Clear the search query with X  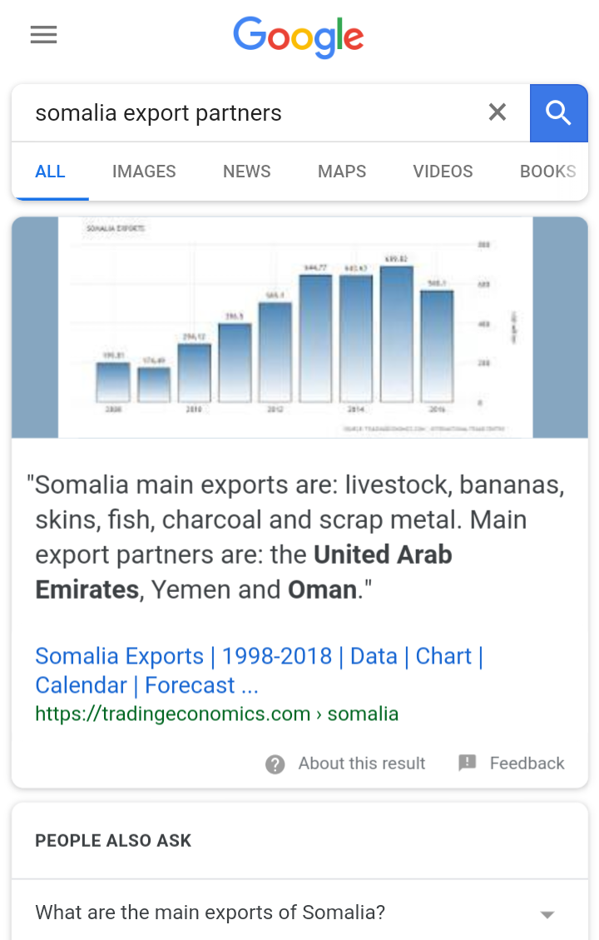point(498,112)
